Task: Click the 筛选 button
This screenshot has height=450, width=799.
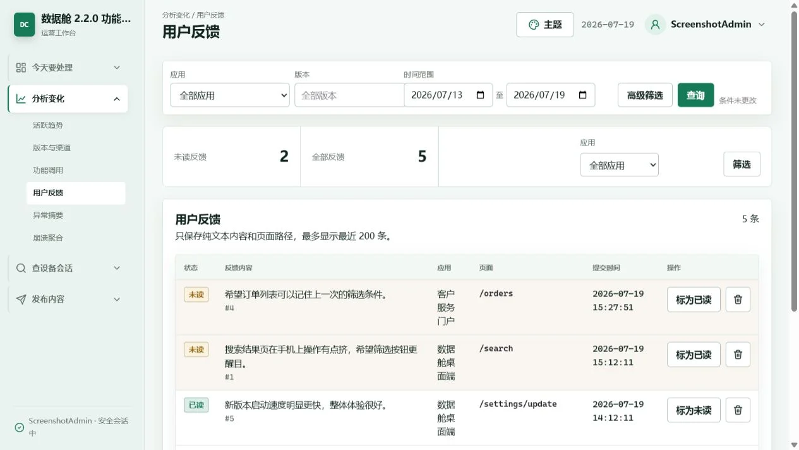Action: coord(742,164)
